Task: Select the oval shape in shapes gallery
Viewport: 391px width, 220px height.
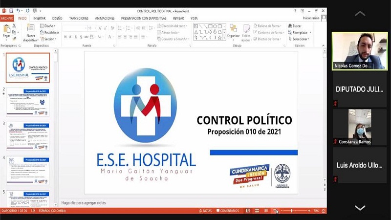Action: pos(215,26)
